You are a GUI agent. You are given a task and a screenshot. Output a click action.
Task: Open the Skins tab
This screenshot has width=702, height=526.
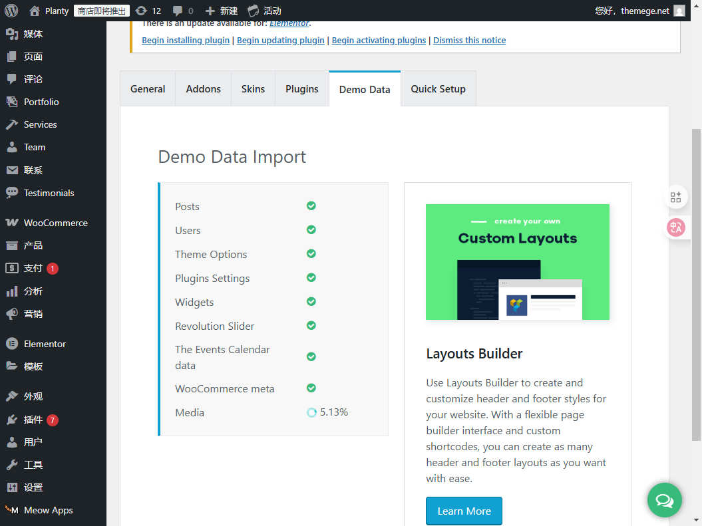pos(253,89)
